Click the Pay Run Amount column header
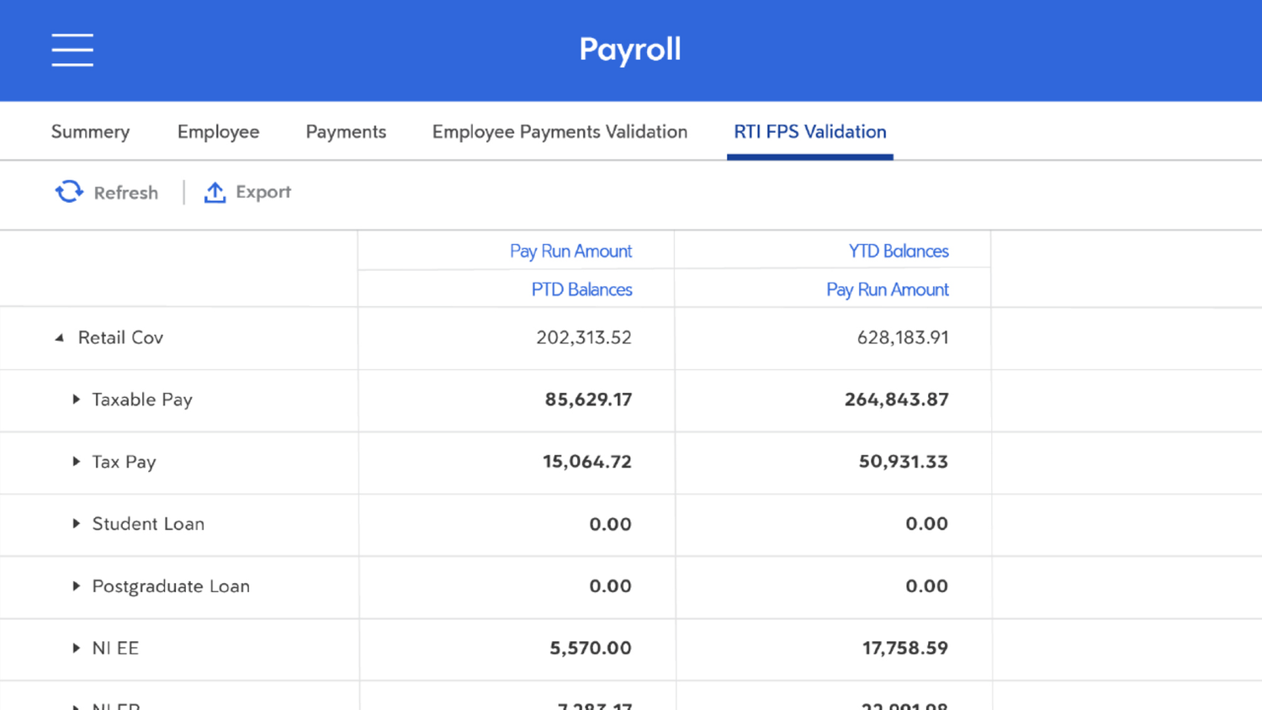The width and height of the screenshot is (1262, 710). coord(570,251)
